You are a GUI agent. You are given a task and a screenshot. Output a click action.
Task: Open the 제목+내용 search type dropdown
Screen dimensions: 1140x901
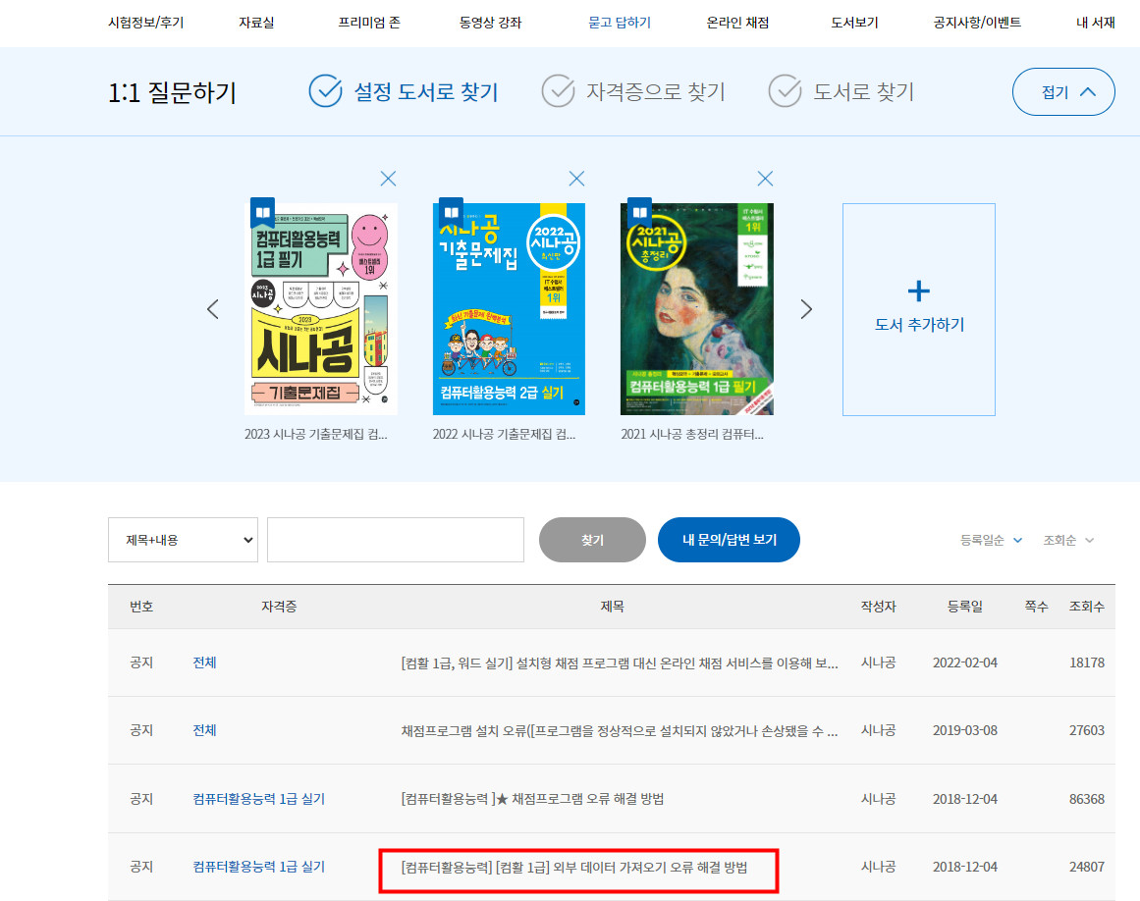click(x=183, y=540)
